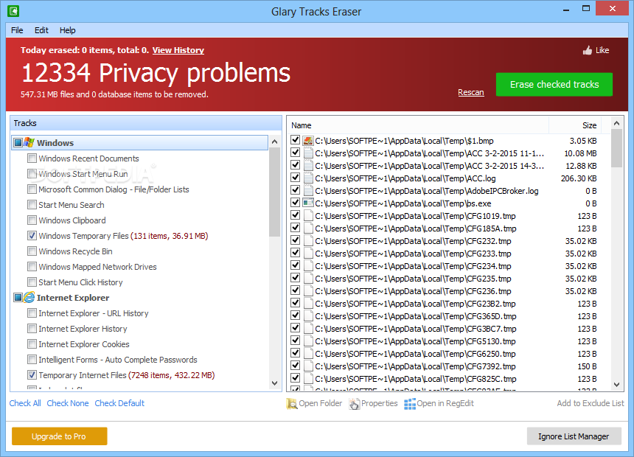Screen dimensions: 634x457
Task: Click the file icon for CFG23B2.tmp
Action: point(308,304)
